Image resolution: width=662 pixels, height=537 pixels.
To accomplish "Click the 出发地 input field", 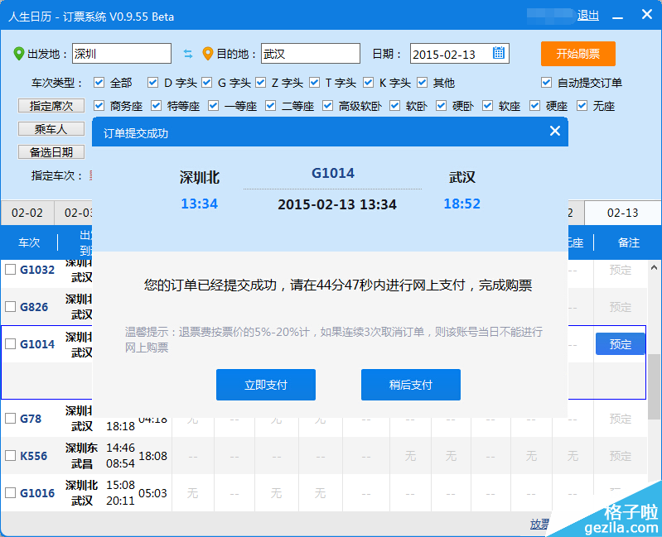I will [121, 54].
